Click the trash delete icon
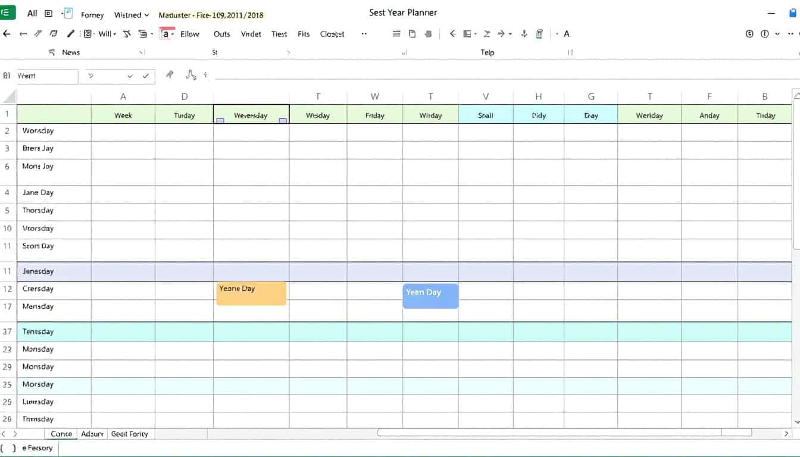This screenshot has width=800, height=457. point(539,34)
